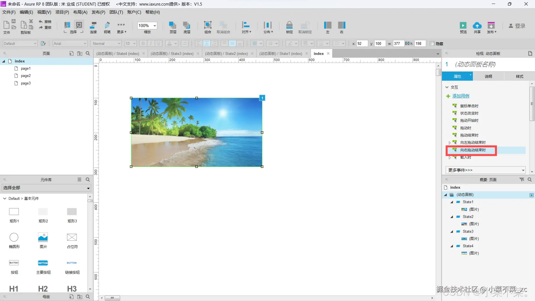The image size is (535, 301).
Task: Click the Login (登录) button
Action: click(x=517, y=26)
